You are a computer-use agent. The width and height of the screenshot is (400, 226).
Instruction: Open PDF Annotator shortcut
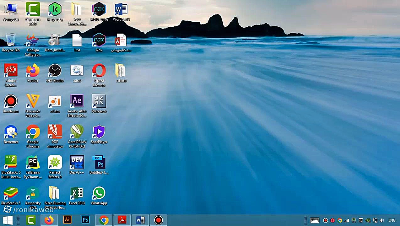[x=55, y=137]
